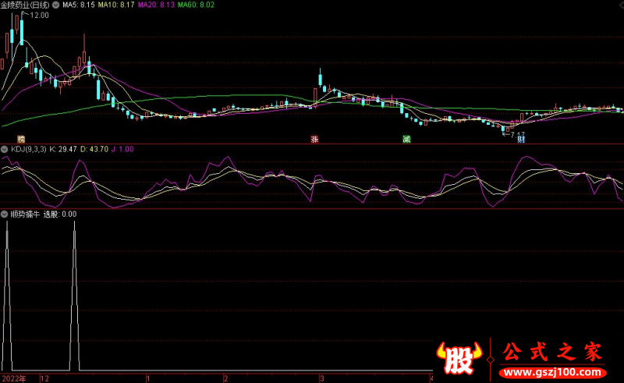The height and width of the screenshot is (383, 624).
Task: Select the MA20: 8.13 magenta label
Action: [158, 5]
